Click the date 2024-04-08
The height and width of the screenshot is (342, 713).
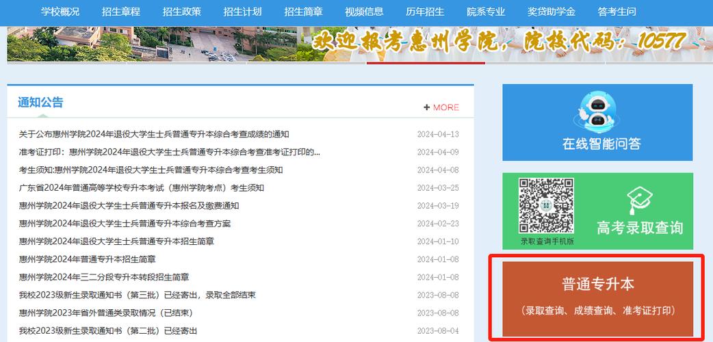coord(438,170)
